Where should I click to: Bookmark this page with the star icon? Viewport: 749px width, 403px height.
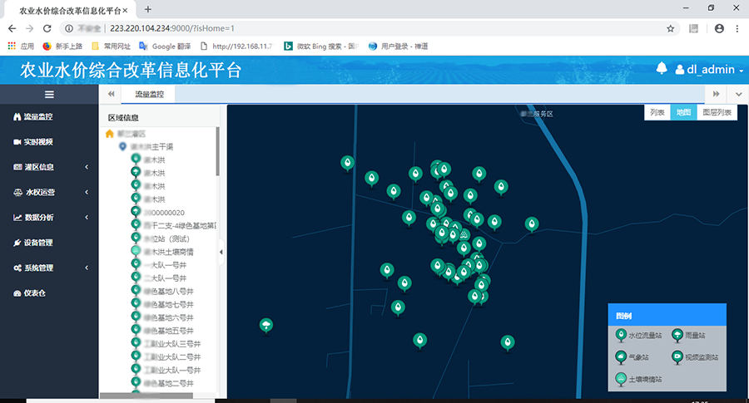(671, 27)
